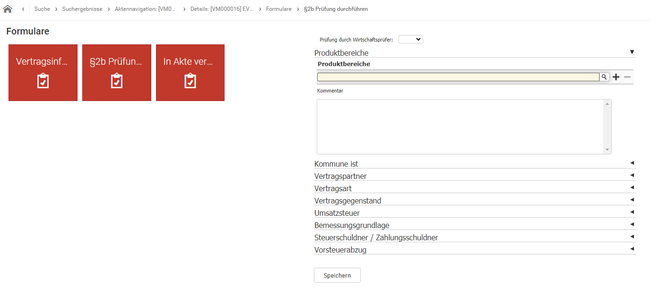Go to Suchergebnisse in breadcrumb
This screenshot has width=651, height=296.
coord(82,9)
